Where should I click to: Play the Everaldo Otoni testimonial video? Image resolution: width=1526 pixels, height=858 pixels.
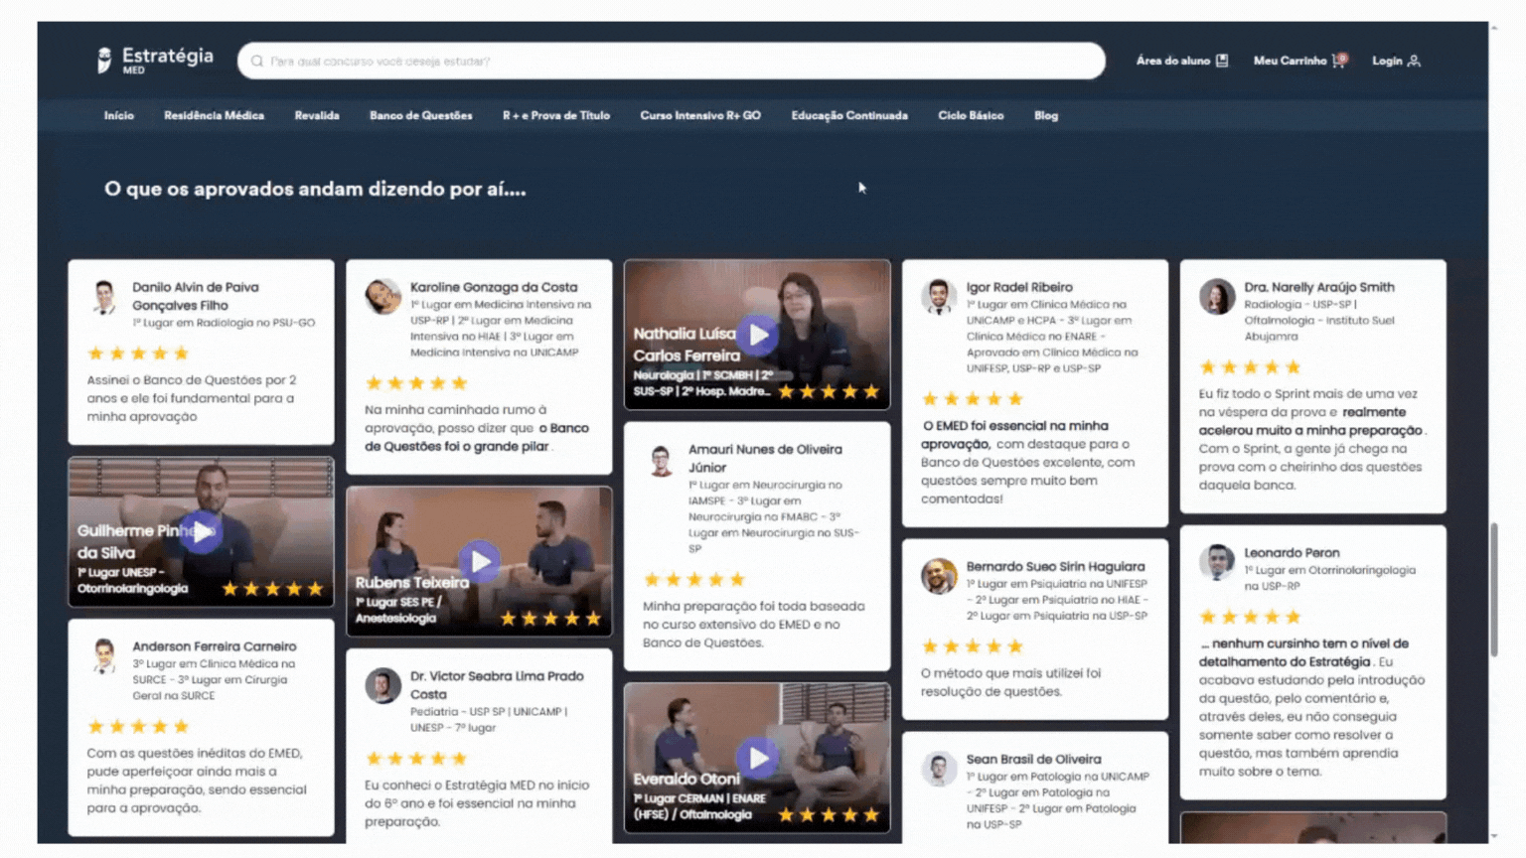tap(758, 759)
